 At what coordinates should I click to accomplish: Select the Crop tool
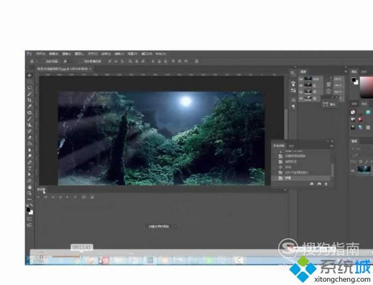30,100
